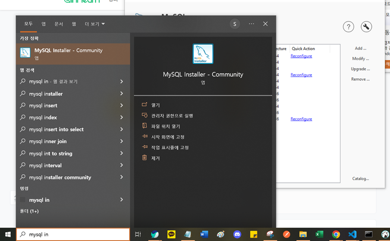
Task: Switch to the 웹 search tab
Action: pos(74,24)
